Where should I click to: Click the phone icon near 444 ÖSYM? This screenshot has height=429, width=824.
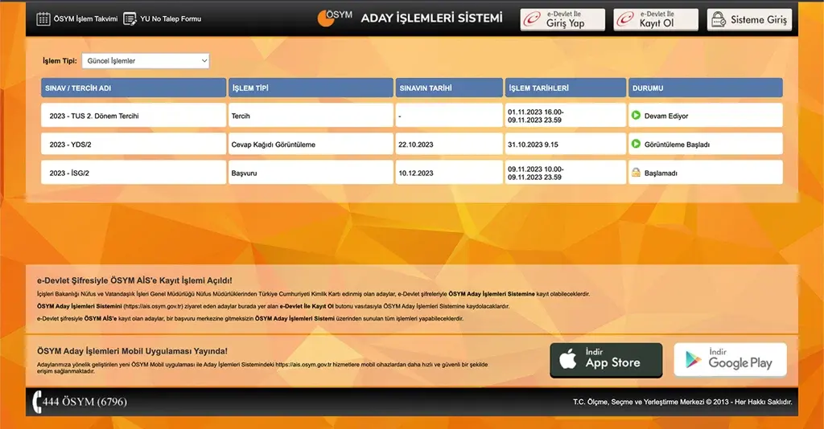tap(38, 401)
